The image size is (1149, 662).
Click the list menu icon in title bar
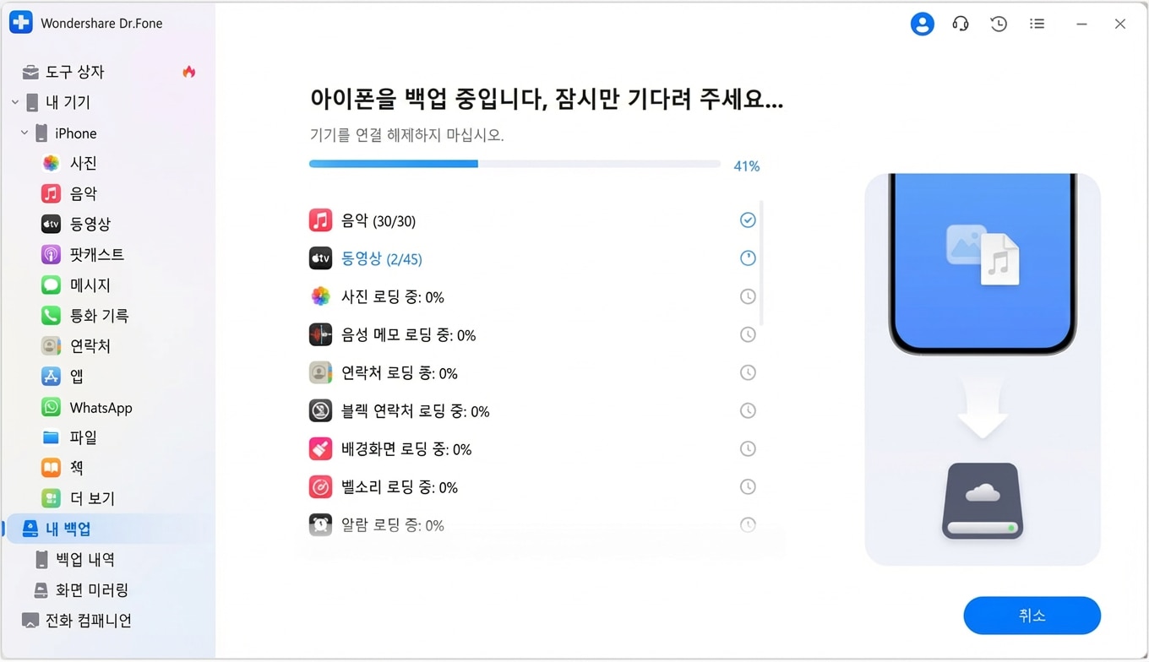point(1037,24)
